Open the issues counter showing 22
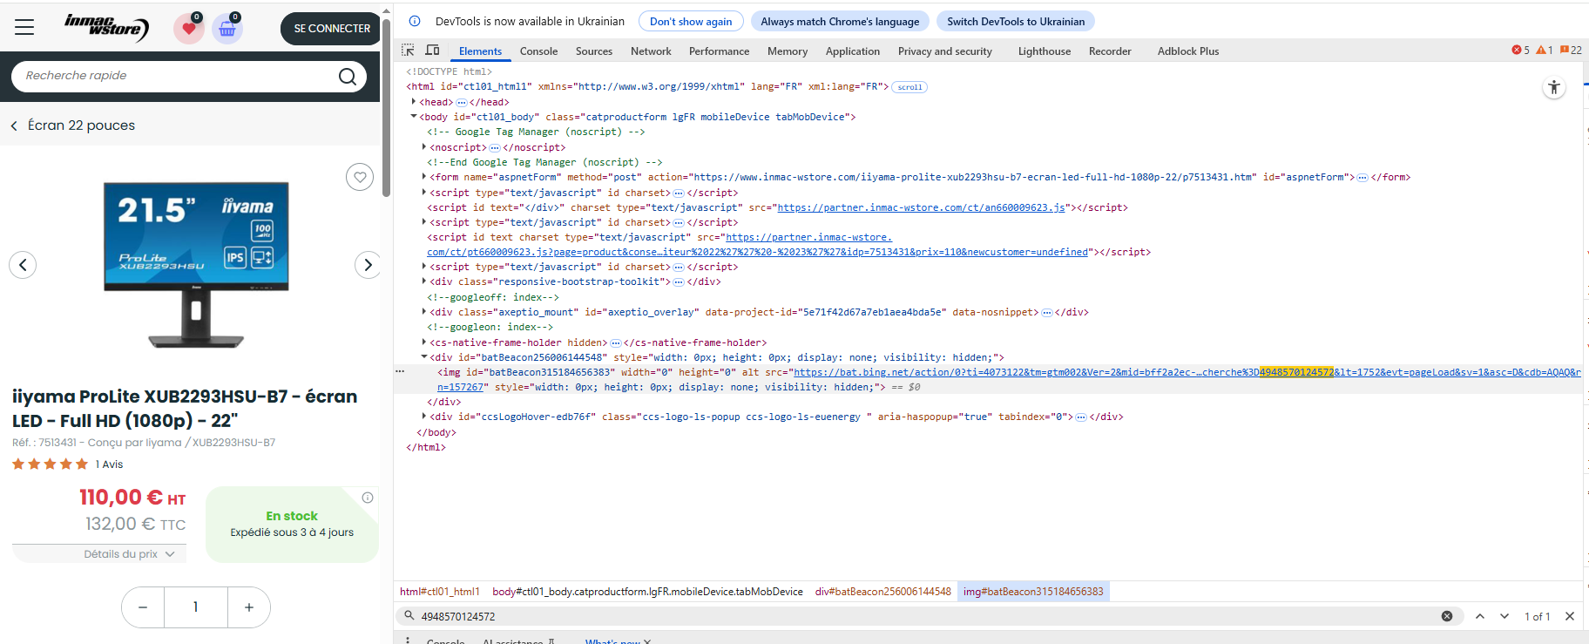 tap(1571, 51)
